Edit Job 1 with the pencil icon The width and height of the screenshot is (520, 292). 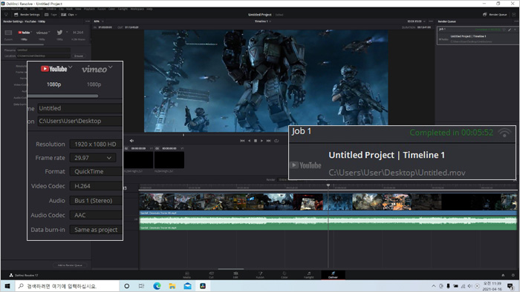click(x=510, y=30)
